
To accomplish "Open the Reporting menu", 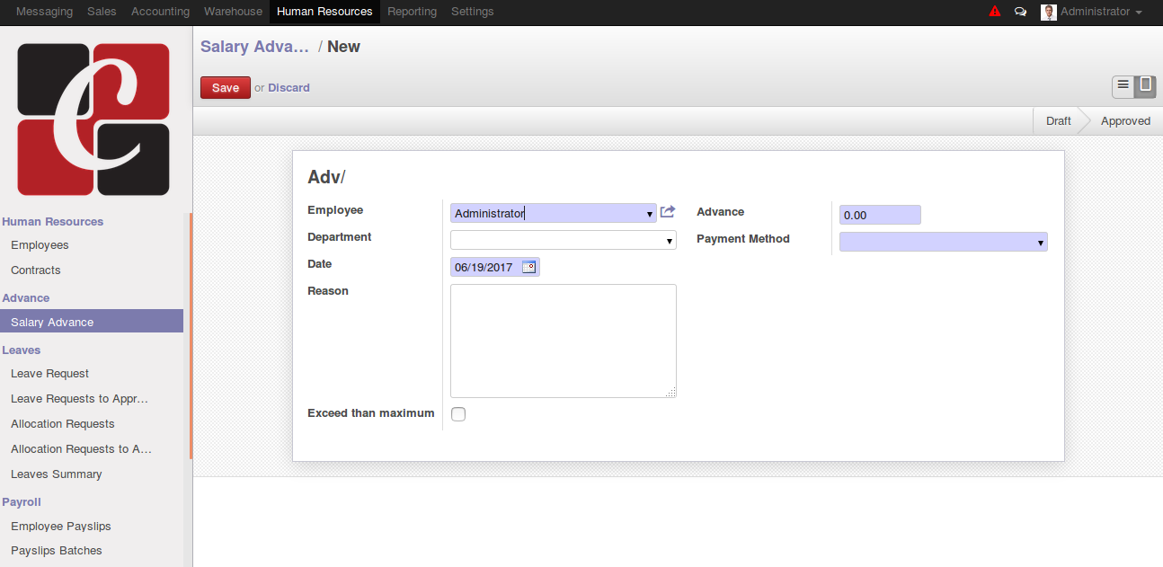I will click(412, 12).
